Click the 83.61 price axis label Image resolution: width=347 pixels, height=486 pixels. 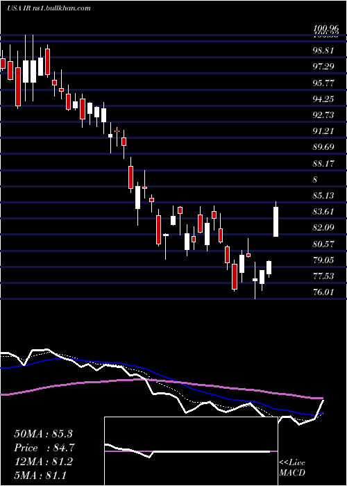click(324, 212)
